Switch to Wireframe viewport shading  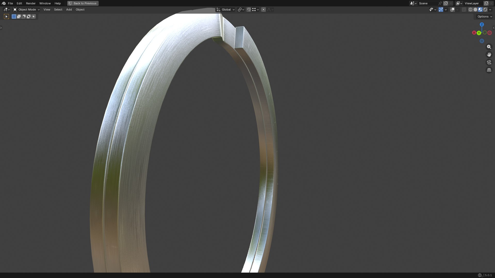(471, 10)
